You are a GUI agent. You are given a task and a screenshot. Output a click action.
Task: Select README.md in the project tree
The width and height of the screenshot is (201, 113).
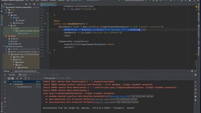pos(16,44)
